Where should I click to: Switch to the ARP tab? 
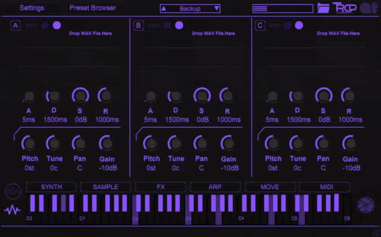pos(215,187)
